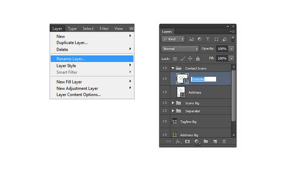Image resolution: width=293 pixels, height=169 pixels.
Task: Click the scroll down arrow in Layers panel
Action: (234, 135)
